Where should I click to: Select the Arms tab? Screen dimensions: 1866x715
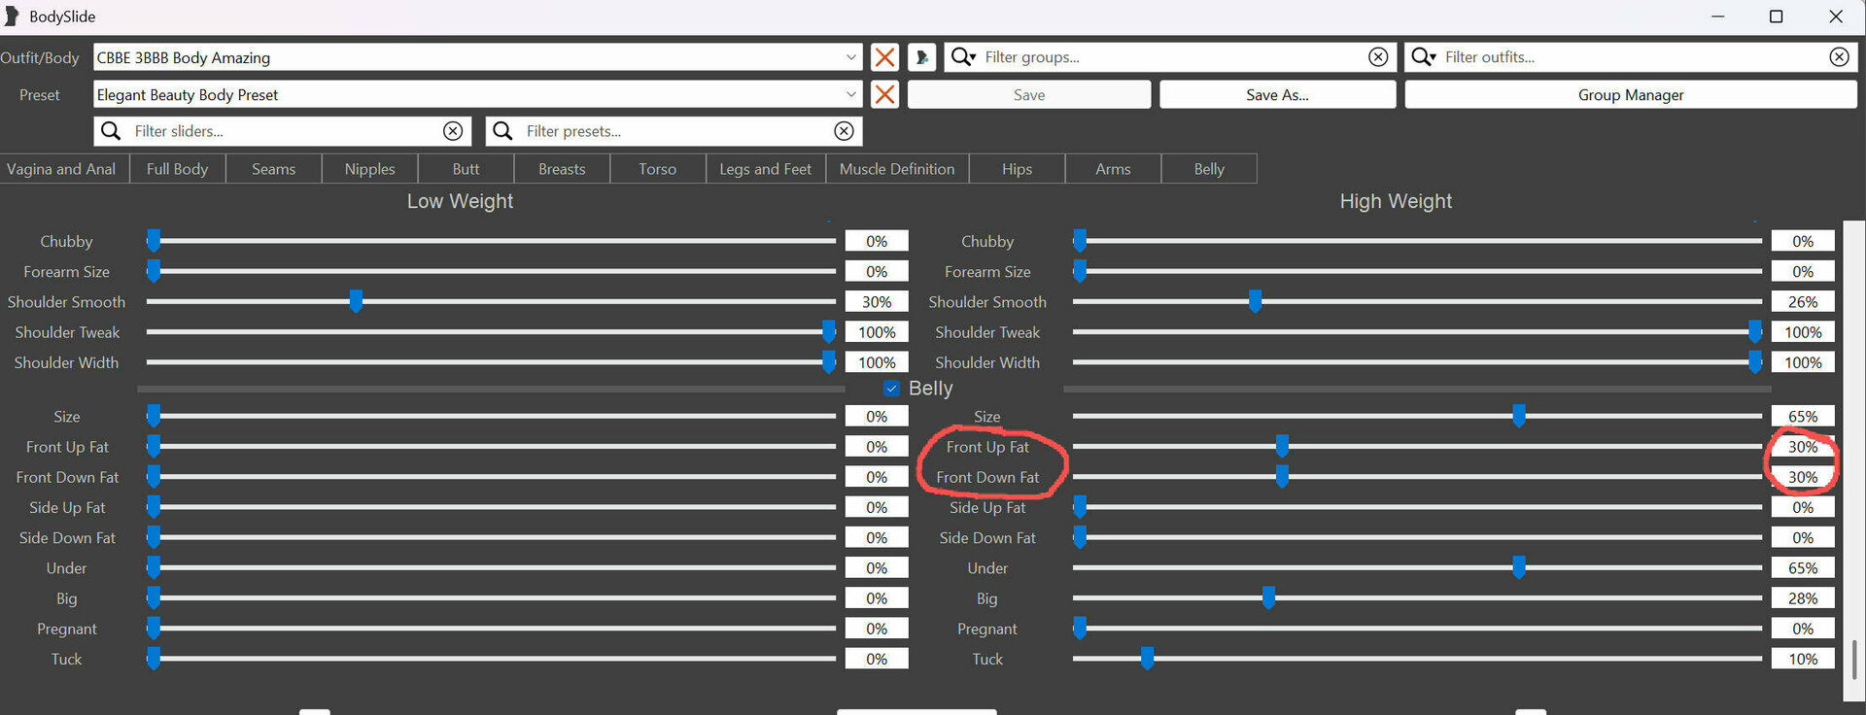click(1113, 169)
